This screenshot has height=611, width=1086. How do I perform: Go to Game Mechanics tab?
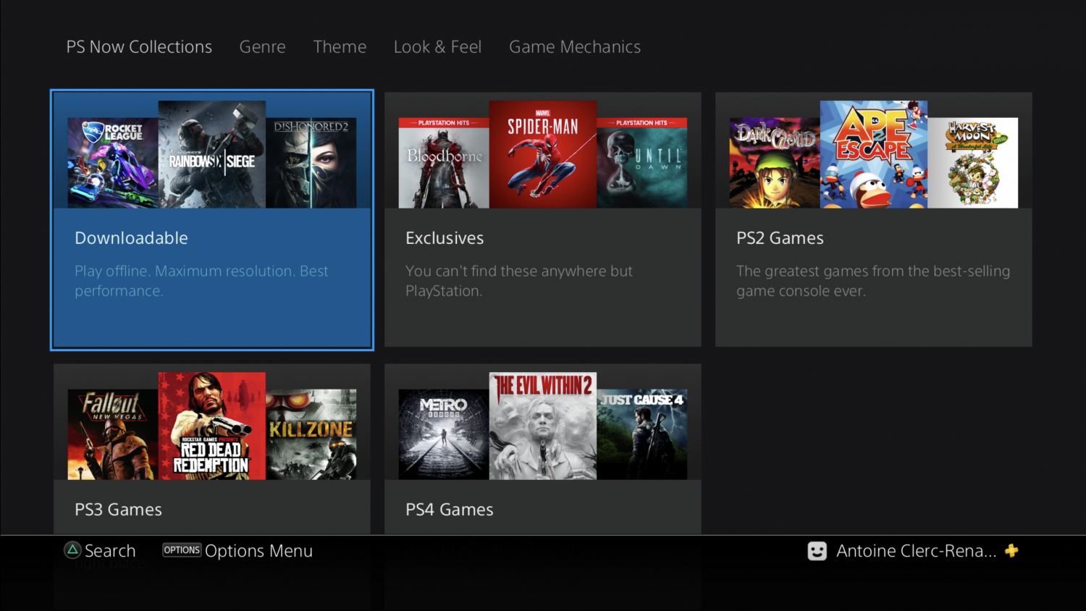coord(575,47)
